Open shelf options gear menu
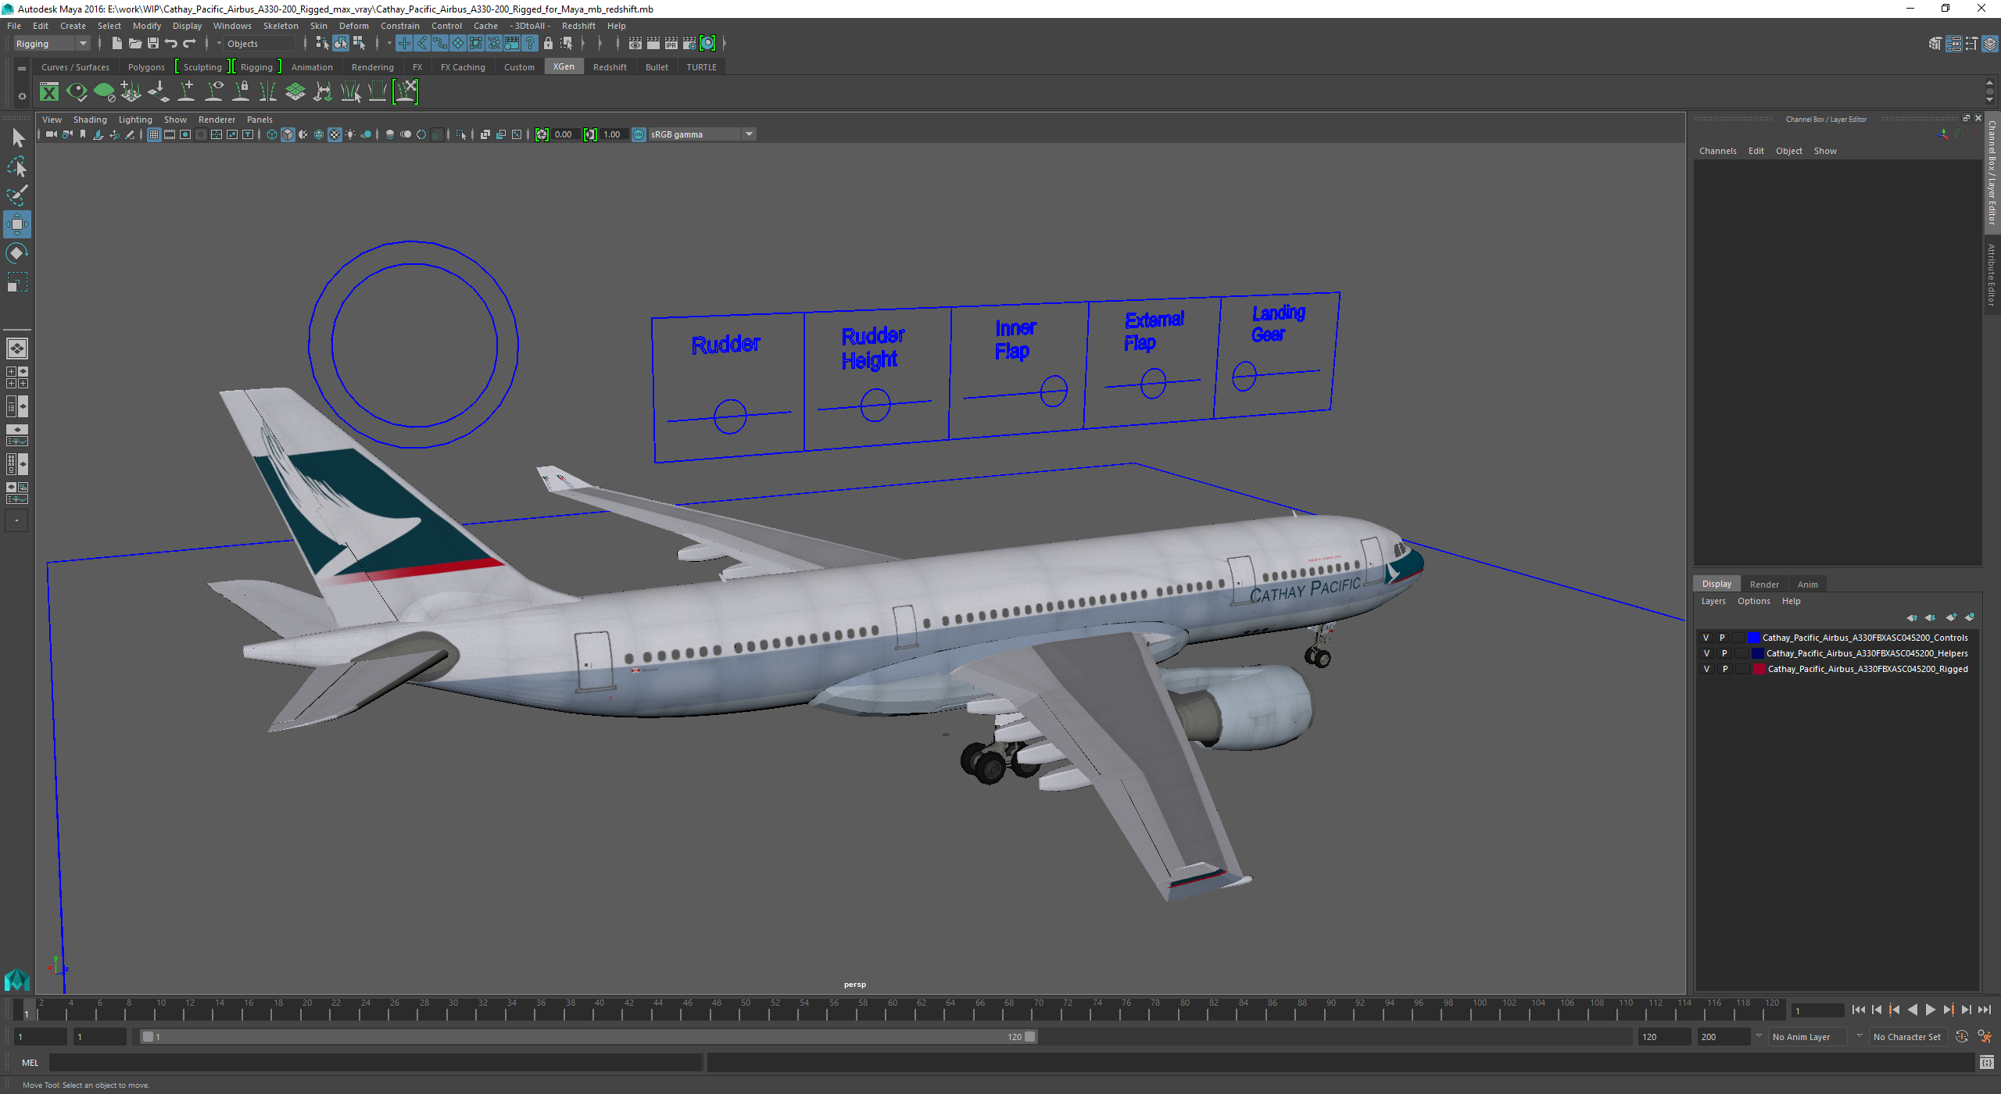 [22, 96]
